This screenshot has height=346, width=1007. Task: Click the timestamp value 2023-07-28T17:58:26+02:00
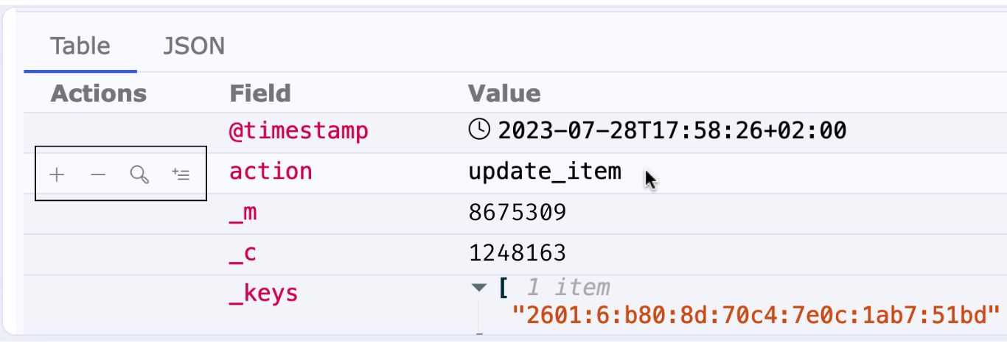tap(672, 131)
